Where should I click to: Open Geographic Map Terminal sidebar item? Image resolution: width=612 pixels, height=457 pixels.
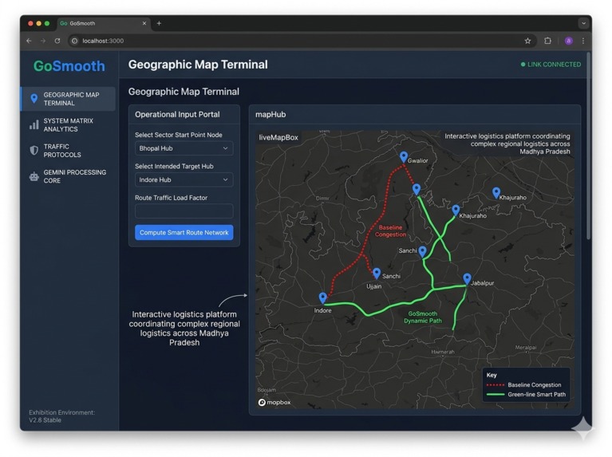[x=69, y=99]
